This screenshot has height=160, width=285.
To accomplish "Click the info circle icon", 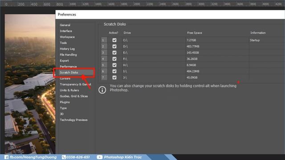I will tap(102, 90).
